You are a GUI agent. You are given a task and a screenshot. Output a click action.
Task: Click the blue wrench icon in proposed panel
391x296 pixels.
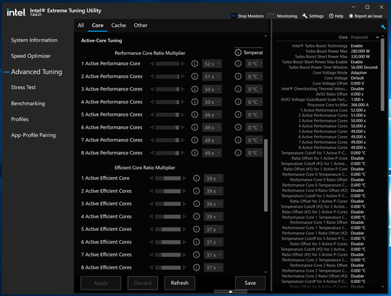[x=383, y=27]
